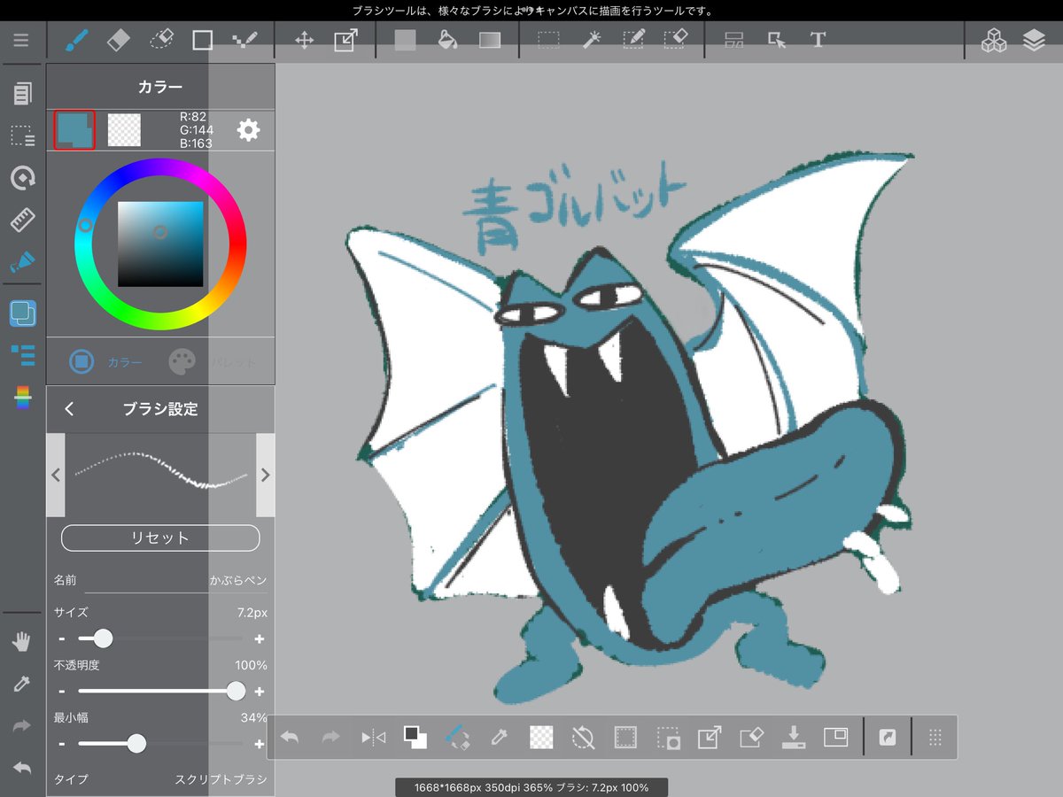Image resolution: width=1063 pixels, height=797 pixels.
Task: Pick a shade in the saturation square
Action: [160, 244]
